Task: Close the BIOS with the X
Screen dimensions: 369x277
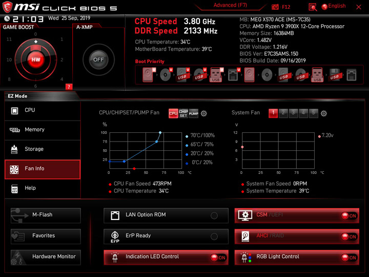Action: (359, 7)
